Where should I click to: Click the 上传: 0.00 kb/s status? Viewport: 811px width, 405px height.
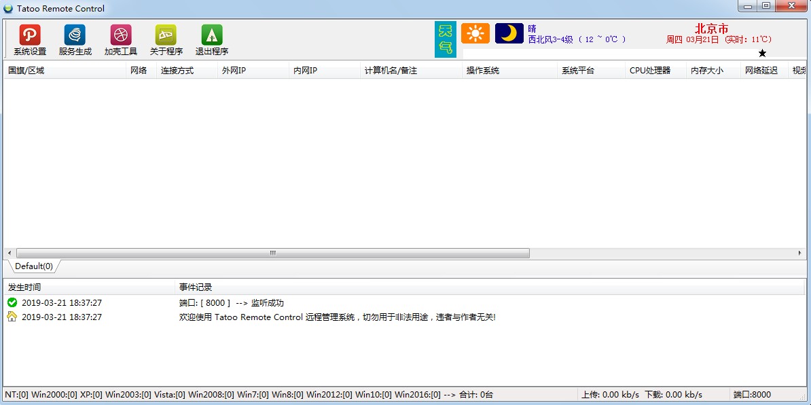click(x=610, y=395)
